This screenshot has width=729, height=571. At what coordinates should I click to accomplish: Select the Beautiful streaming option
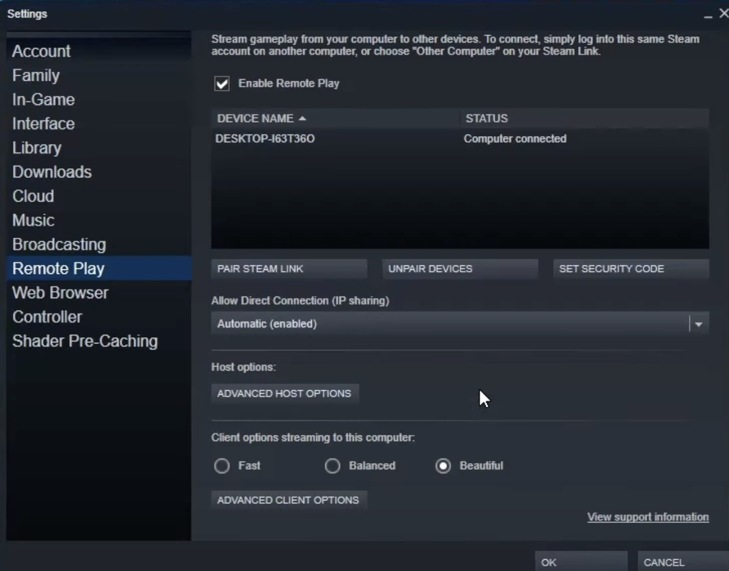pyautogui.click(x=443, y=466)
